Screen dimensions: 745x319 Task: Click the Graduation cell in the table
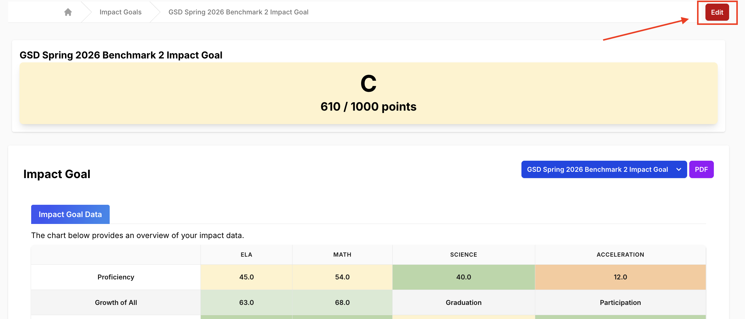pyautogui.click(x=463, y=303)
